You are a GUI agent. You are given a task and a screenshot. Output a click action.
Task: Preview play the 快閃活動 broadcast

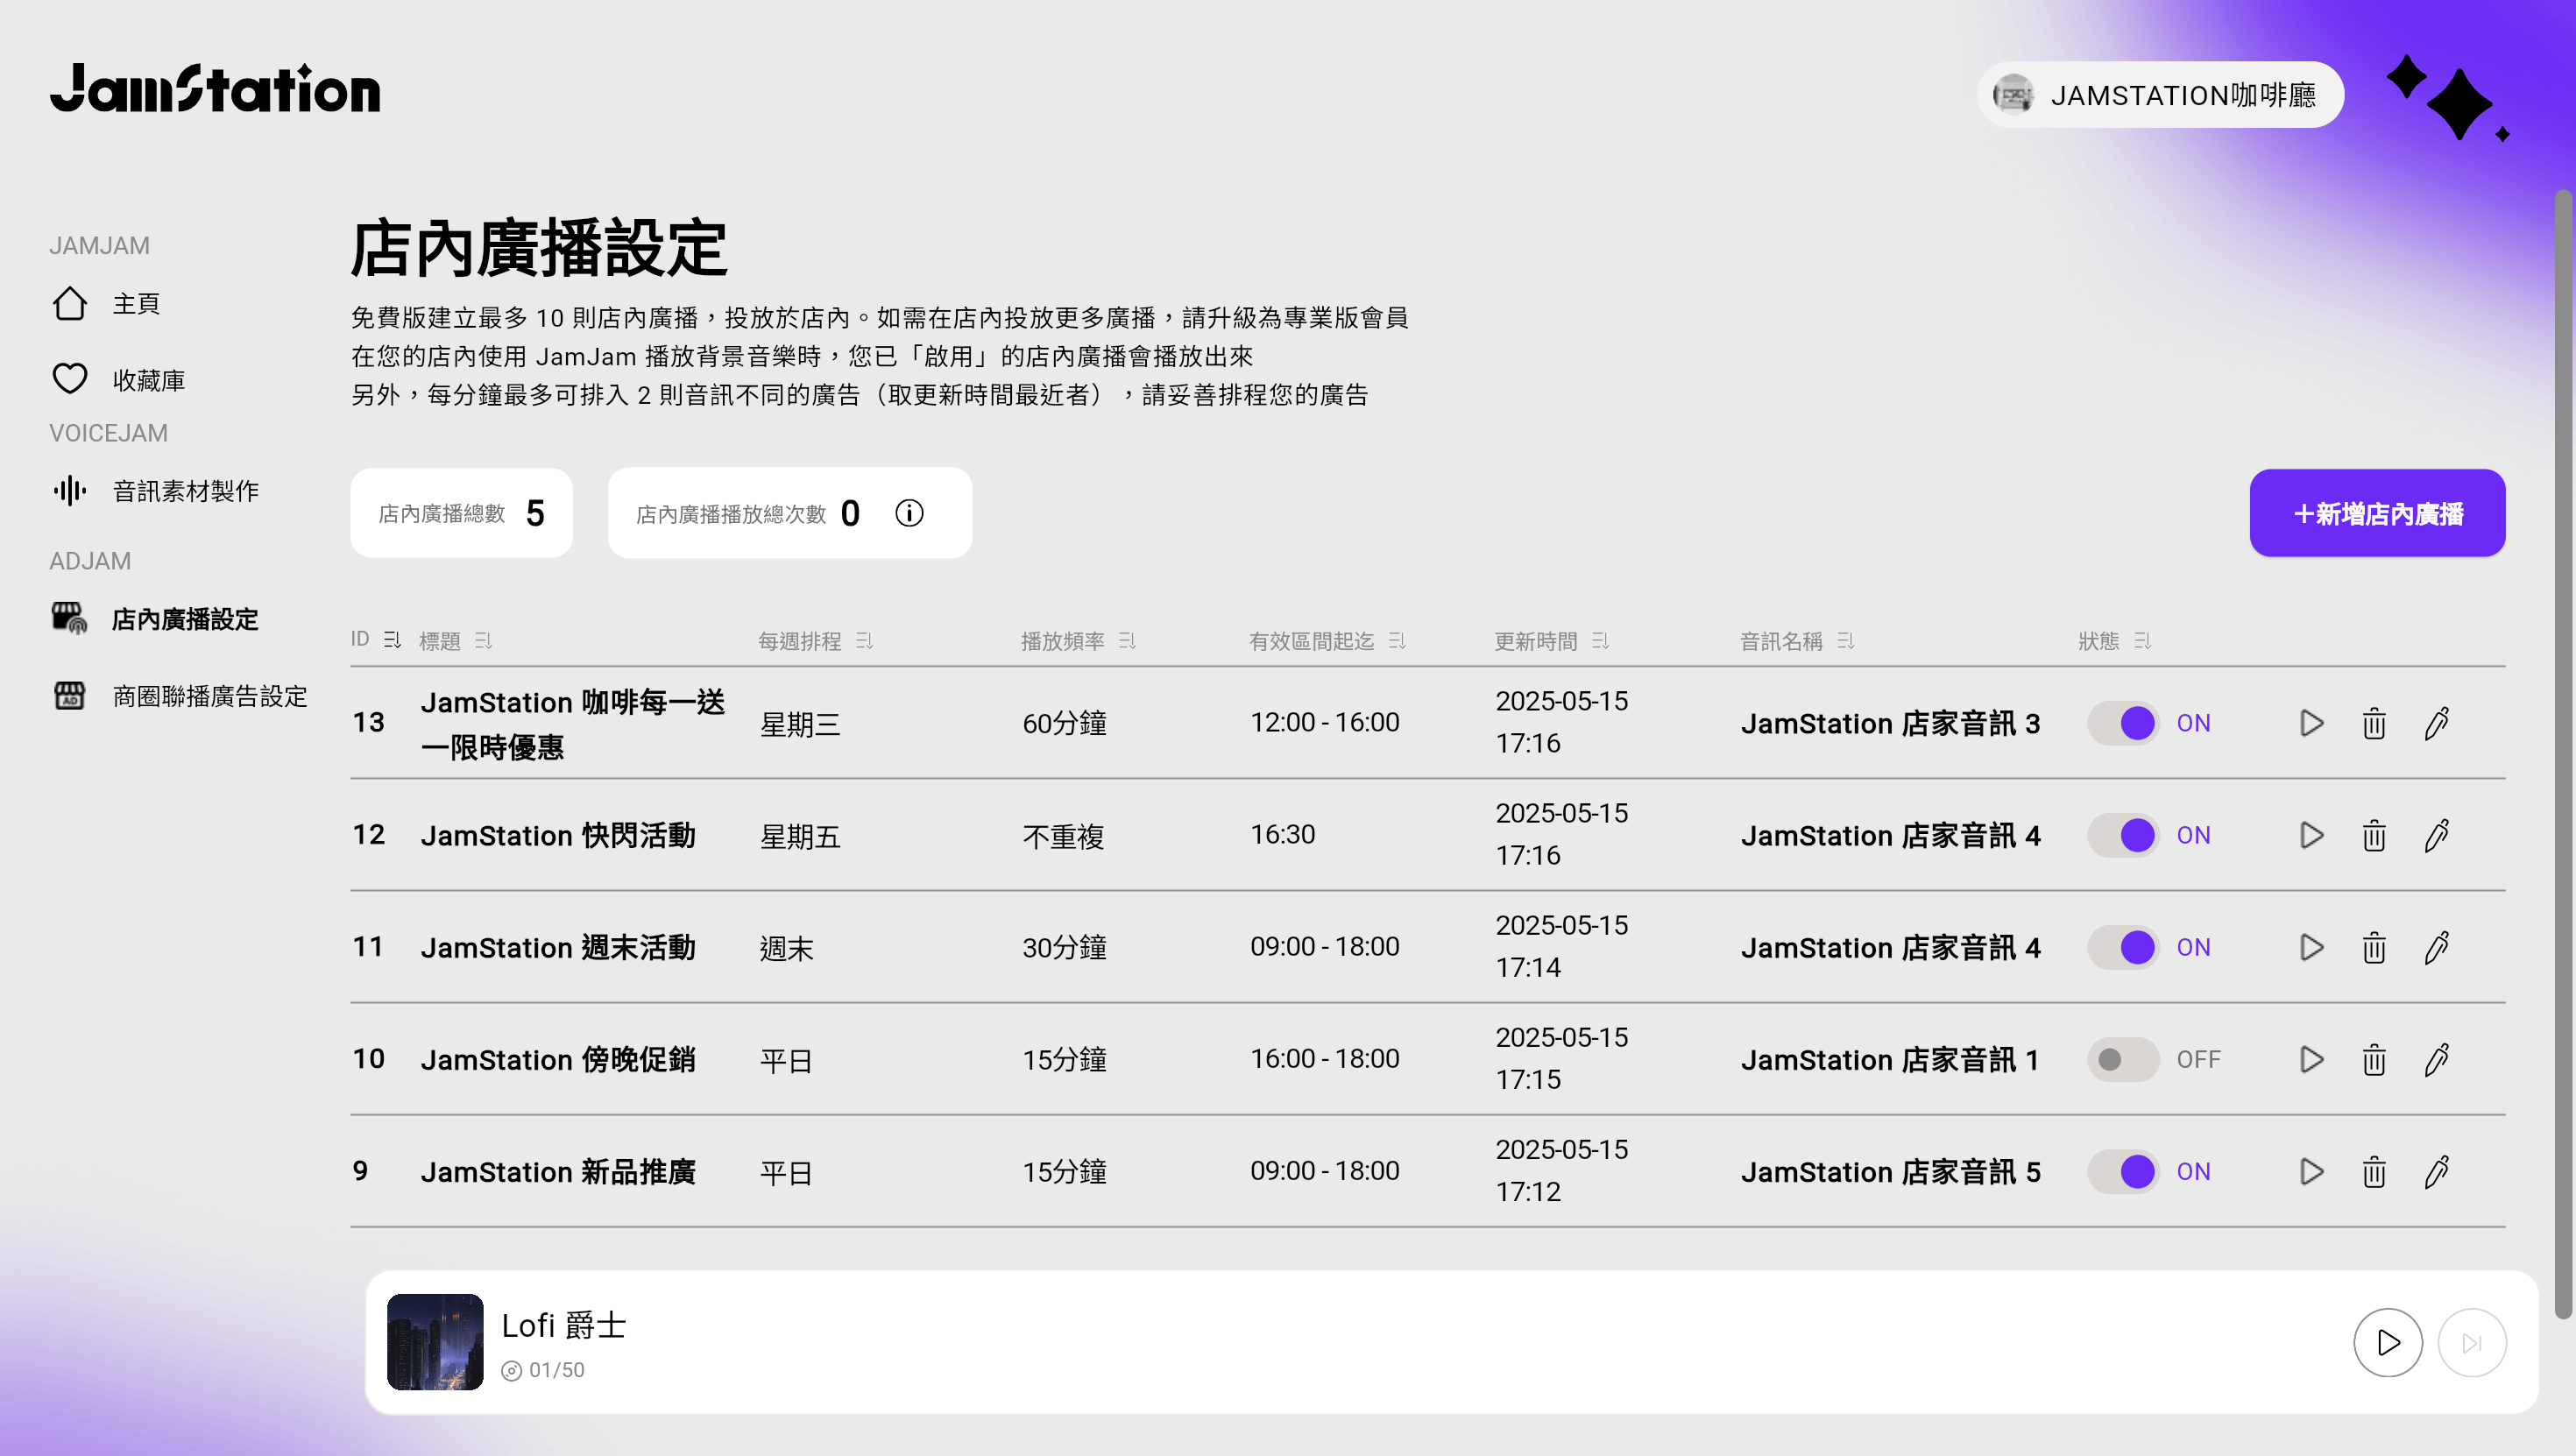(x=2311, y=835)
